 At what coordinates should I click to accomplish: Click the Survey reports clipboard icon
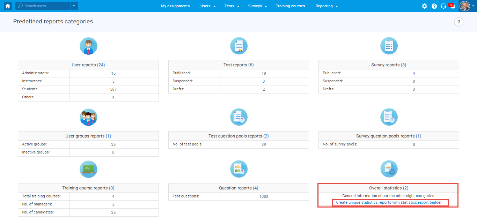click(x=389, y=46)
